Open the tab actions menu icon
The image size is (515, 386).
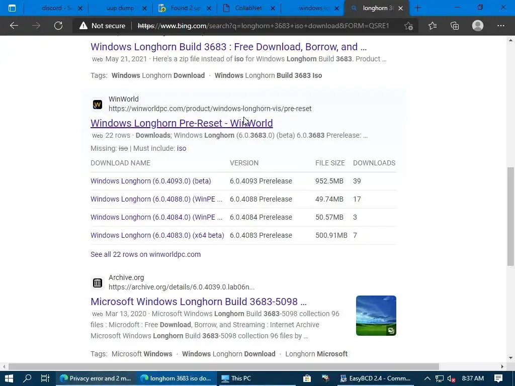click(x=12, y=8)
